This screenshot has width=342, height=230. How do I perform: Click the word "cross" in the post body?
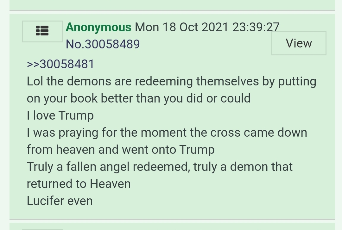pyautogui.click(x=225, y=133)
